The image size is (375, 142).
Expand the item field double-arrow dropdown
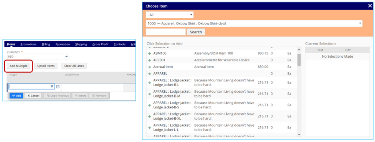tap(52, 87)
